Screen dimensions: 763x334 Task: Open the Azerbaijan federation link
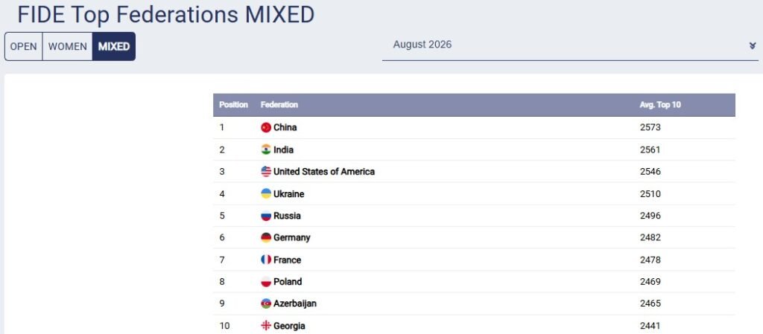tap(295, 304)
